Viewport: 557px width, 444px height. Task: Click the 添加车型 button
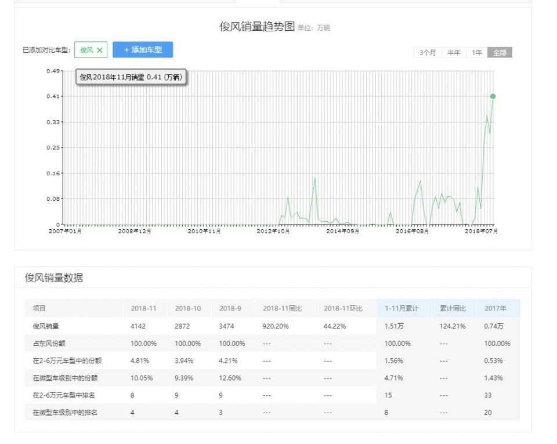click(x=143, y=50)
